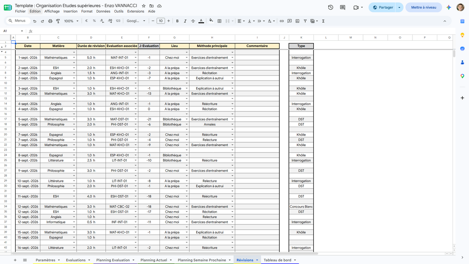The height and width of the screenshot is (264, 469).
Task: Toggle bold formatting
Action: point(177,21)
